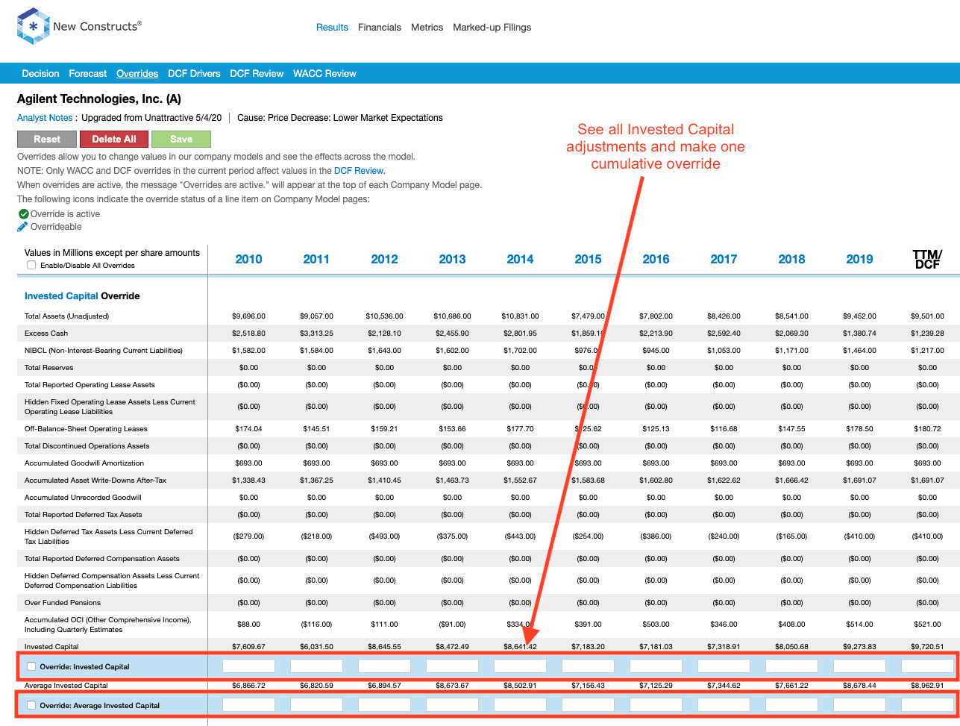Viewport: 960px width, 726px height.
Task: Click Invested Capital override field for 2010
Action: [248, 666]
